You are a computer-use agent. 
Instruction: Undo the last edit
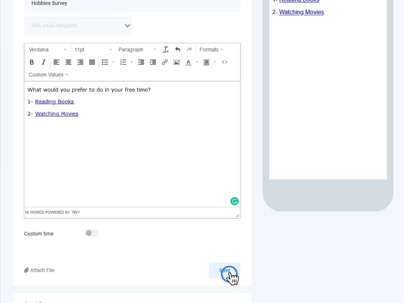coord(178,49)
